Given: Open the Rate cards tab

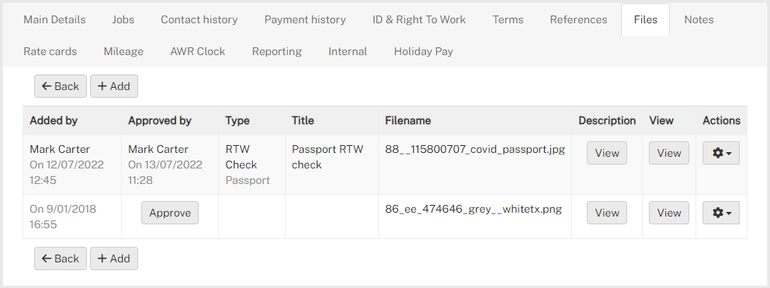Looking at the screenshot, I should (50, 51).
